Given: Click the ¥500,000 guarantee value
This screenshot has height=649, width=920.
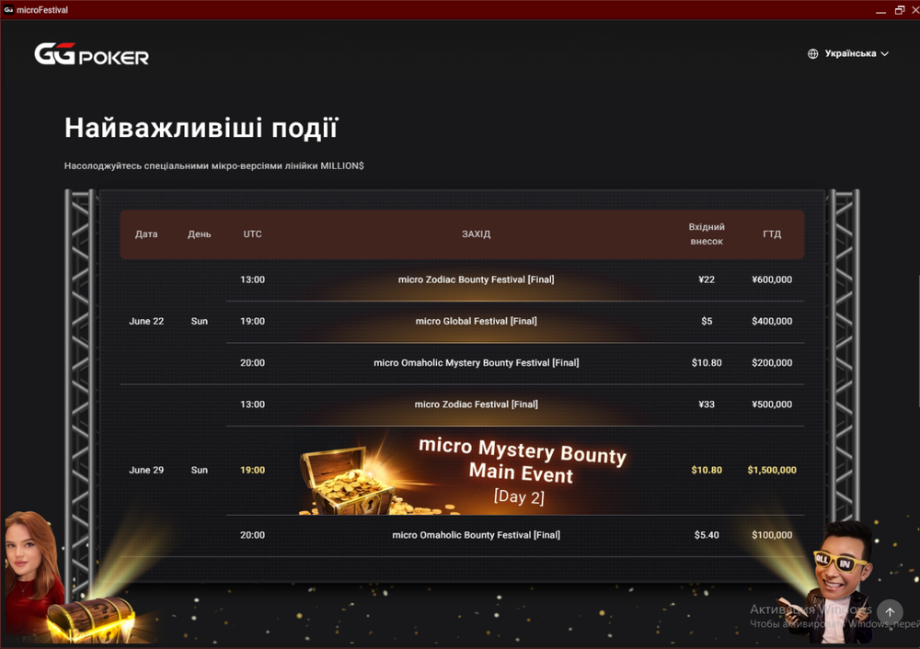Looking at the screenshot, I should [772, 404].
